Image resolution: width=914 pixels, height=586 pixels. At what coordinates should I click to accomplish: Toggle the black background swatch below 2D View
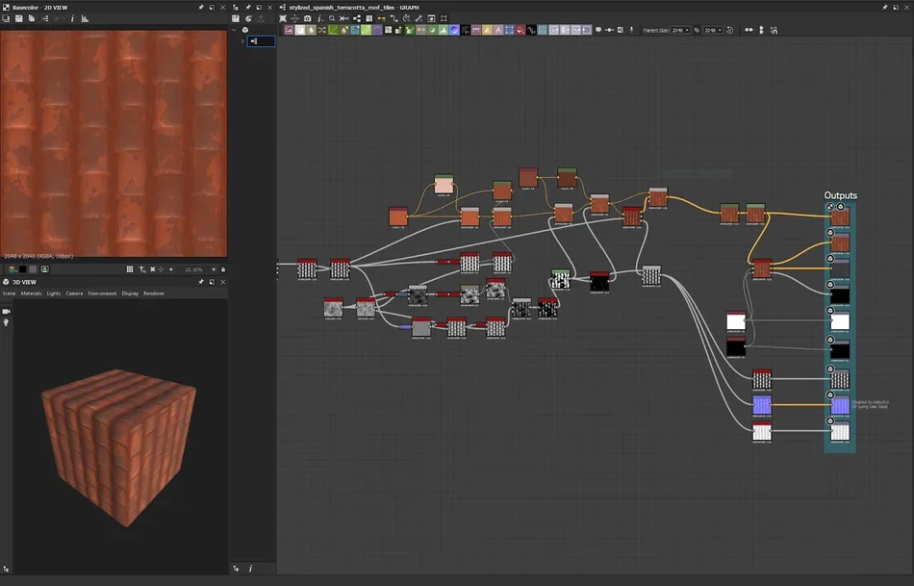(x=23, y=269)
